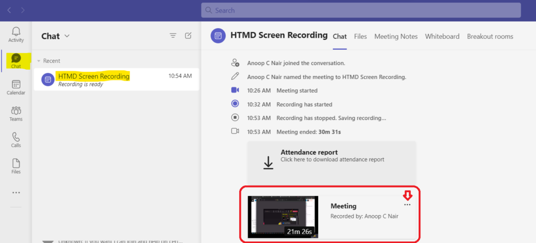The width and height of the screenshot is (536, 243).
Task: Click 'Recording has stopped. Saving recording' text
Action: (x=331, y=118)
